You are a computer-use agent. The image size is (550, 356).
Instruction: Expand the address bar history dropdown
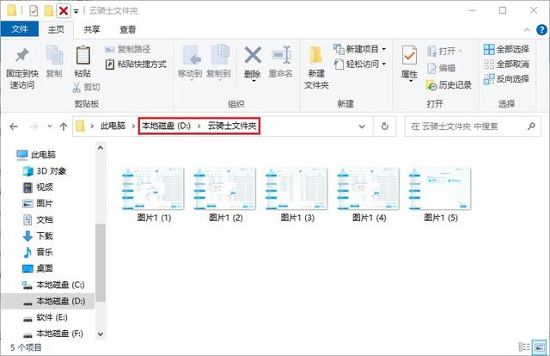(362, 126)
